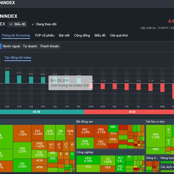Click the EIB heatmap tile
The height and width of the screenshot is (174, 174).
pos(61,133)
